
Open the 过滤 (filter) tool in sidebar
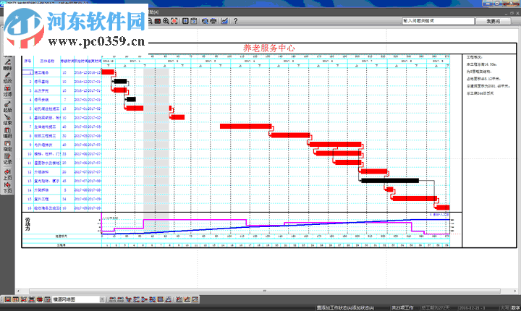(x=7, y=91)
